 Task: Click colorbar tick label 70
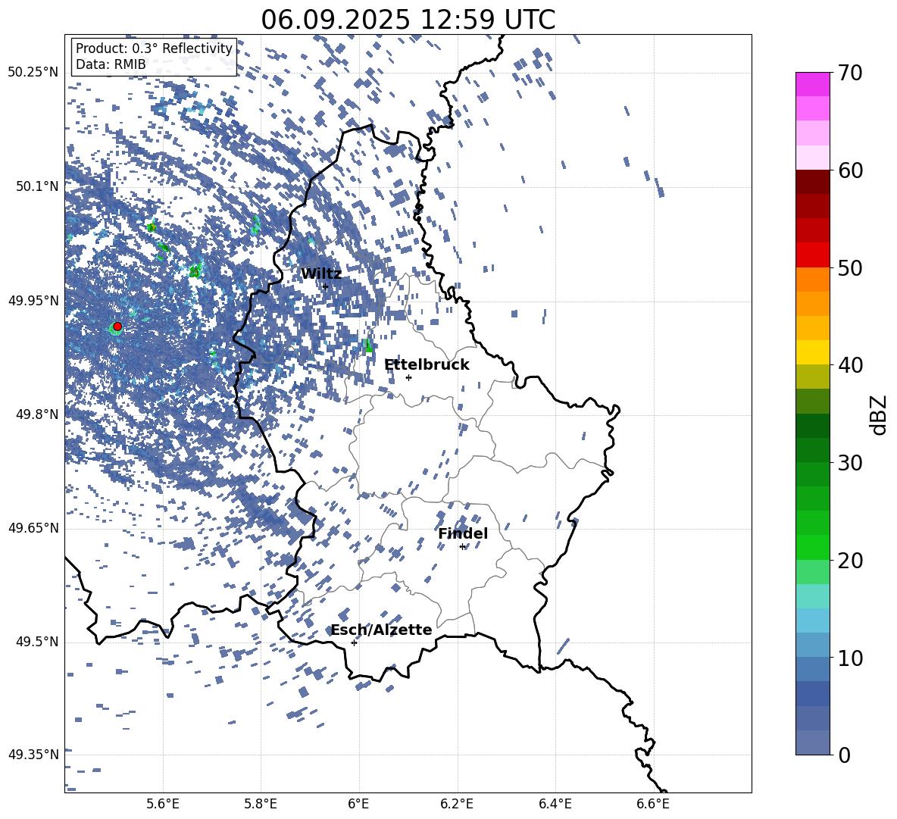pyautogui.click(x=850, y=73)
